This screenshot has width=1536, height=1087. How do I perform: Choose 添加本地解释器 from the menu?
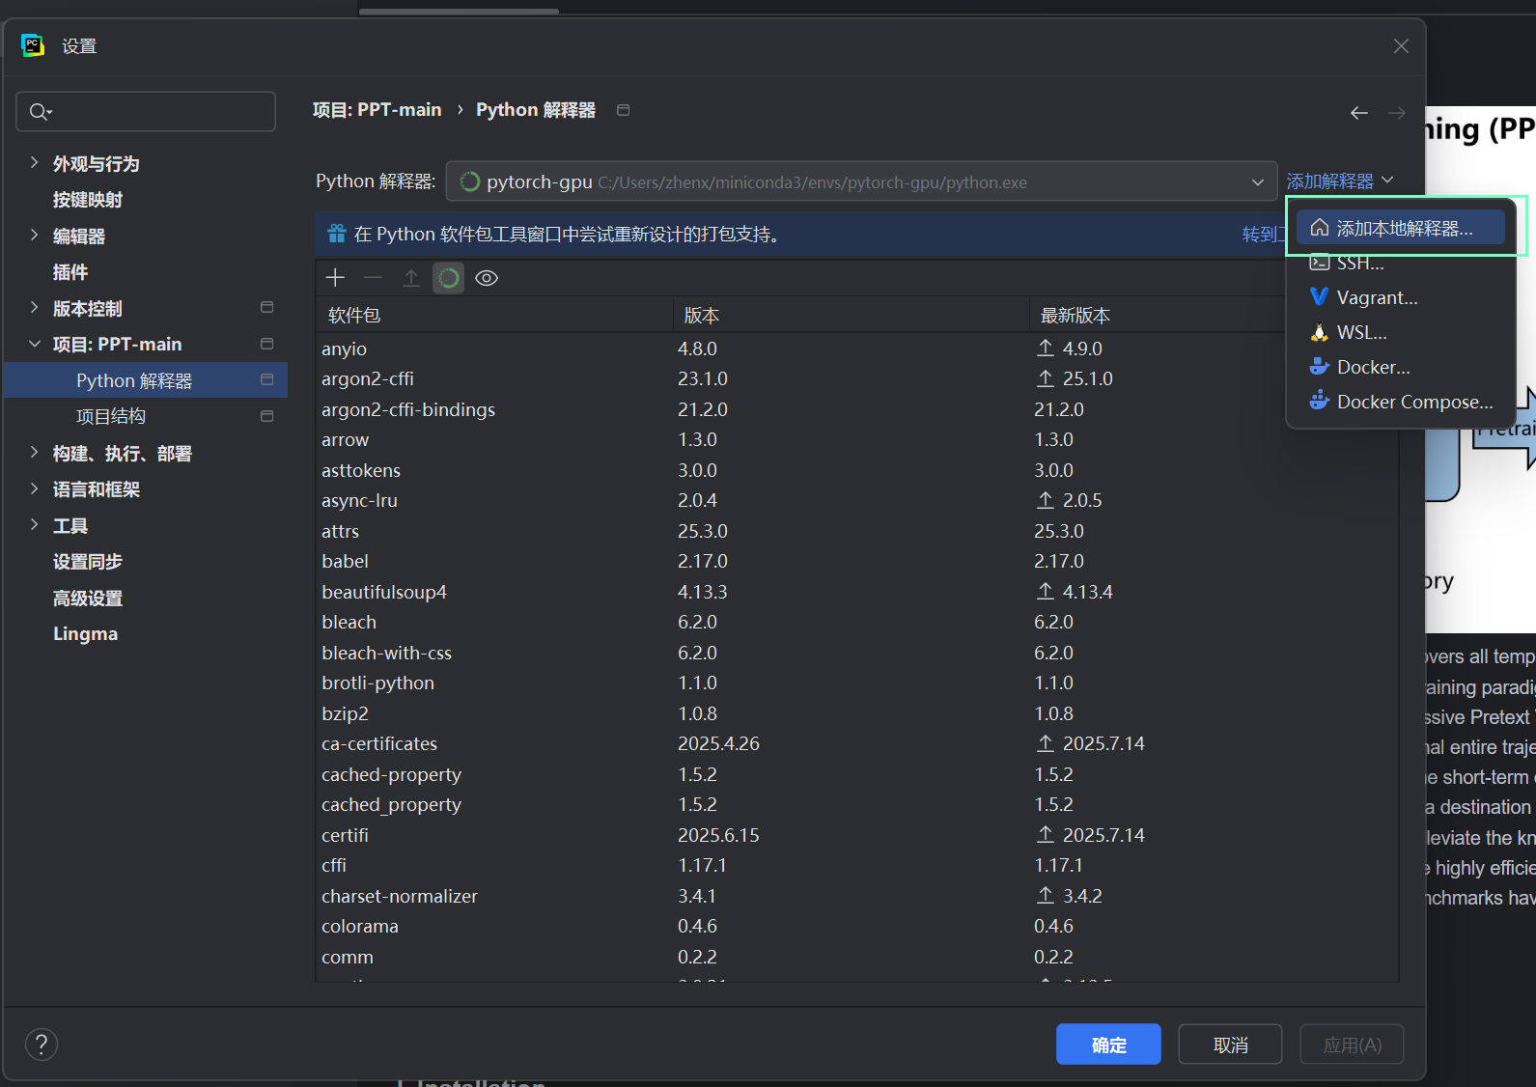pos(1401,228)
